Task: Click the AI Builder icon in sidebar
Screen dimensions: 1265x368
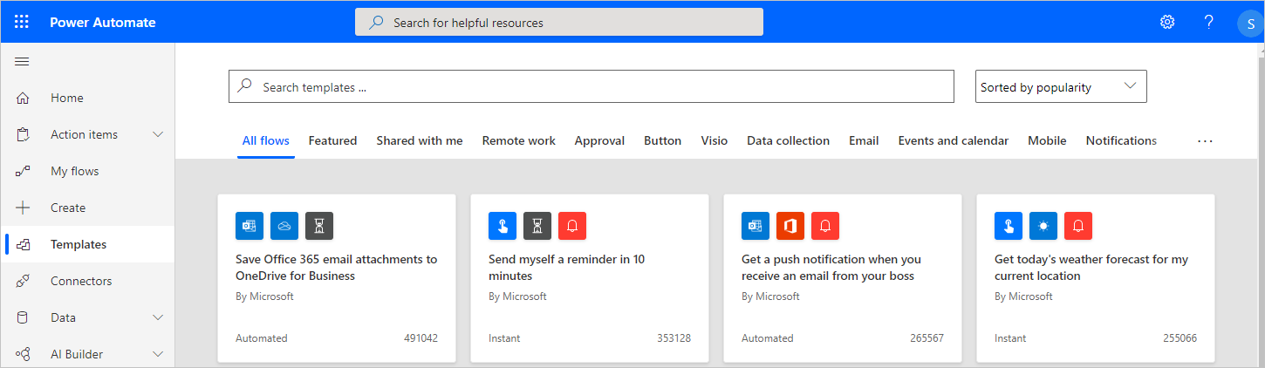Action: (x=24, y=354)
